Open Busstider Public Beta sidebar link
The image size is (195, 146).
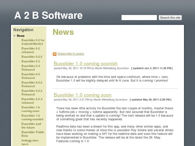[33, 134]
